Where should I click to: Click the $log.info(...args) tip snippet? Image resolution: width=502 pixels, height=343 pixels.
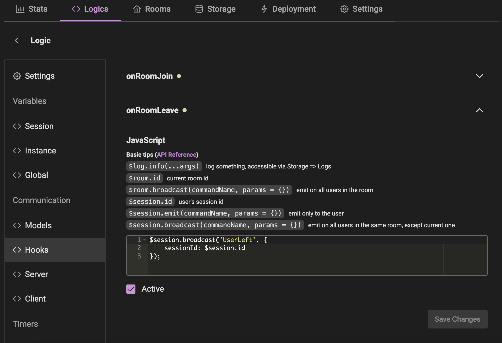click(x=164, y=166)
